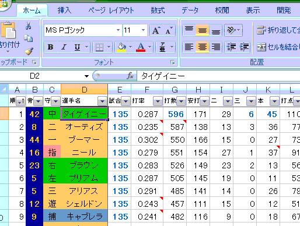Switch to ホーム tab
The height and width of the screenshot is (226, 300).
coord(32,10)
